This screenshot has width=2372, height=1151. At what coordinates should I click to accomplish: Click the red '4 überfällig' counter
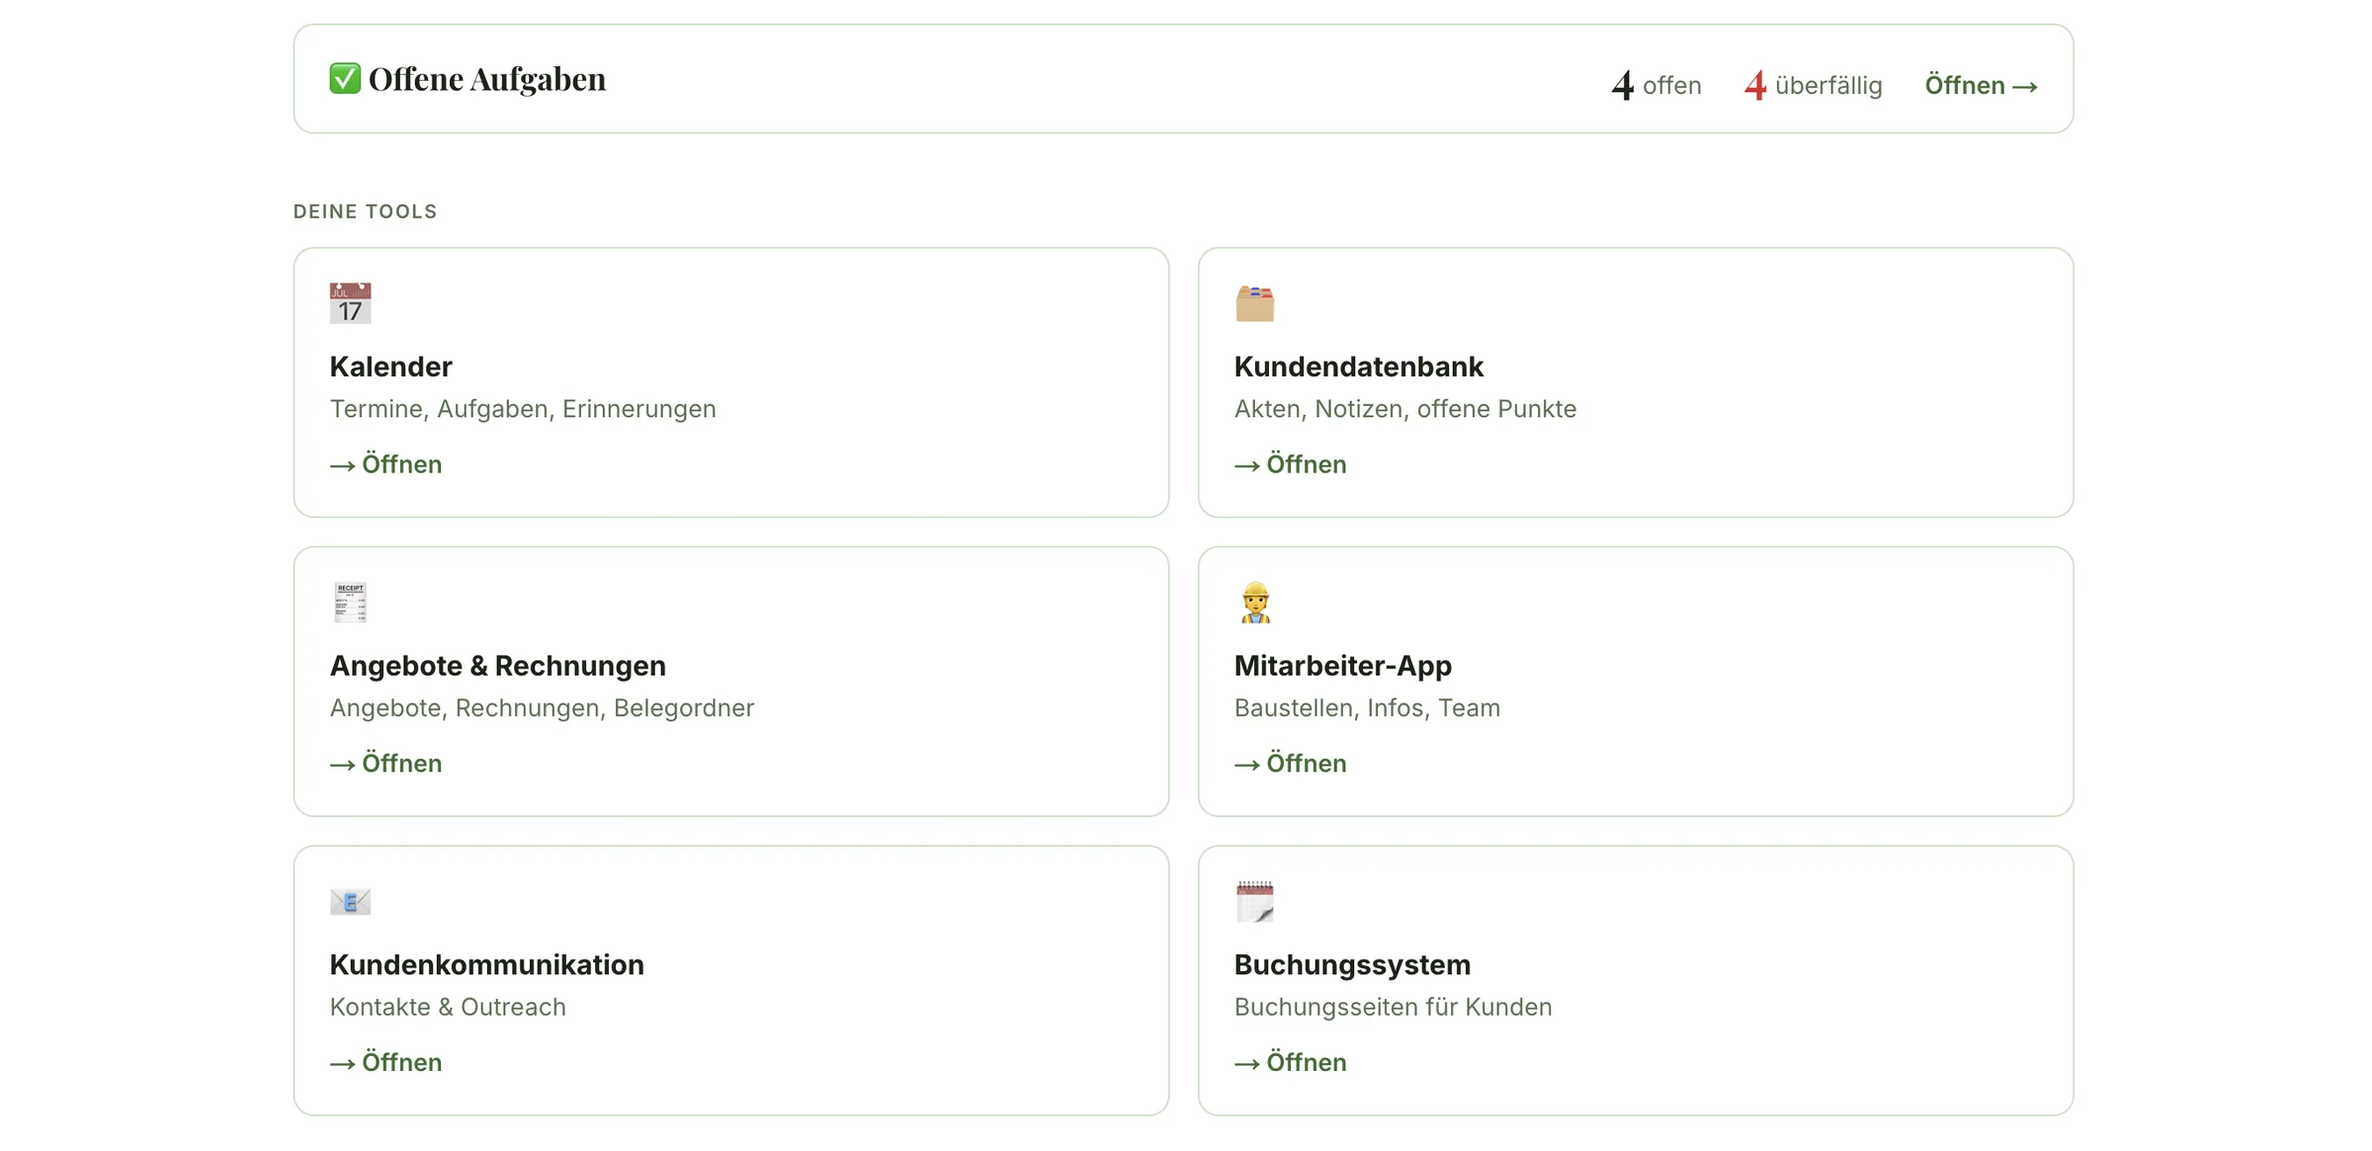(x=1813, y=85)
